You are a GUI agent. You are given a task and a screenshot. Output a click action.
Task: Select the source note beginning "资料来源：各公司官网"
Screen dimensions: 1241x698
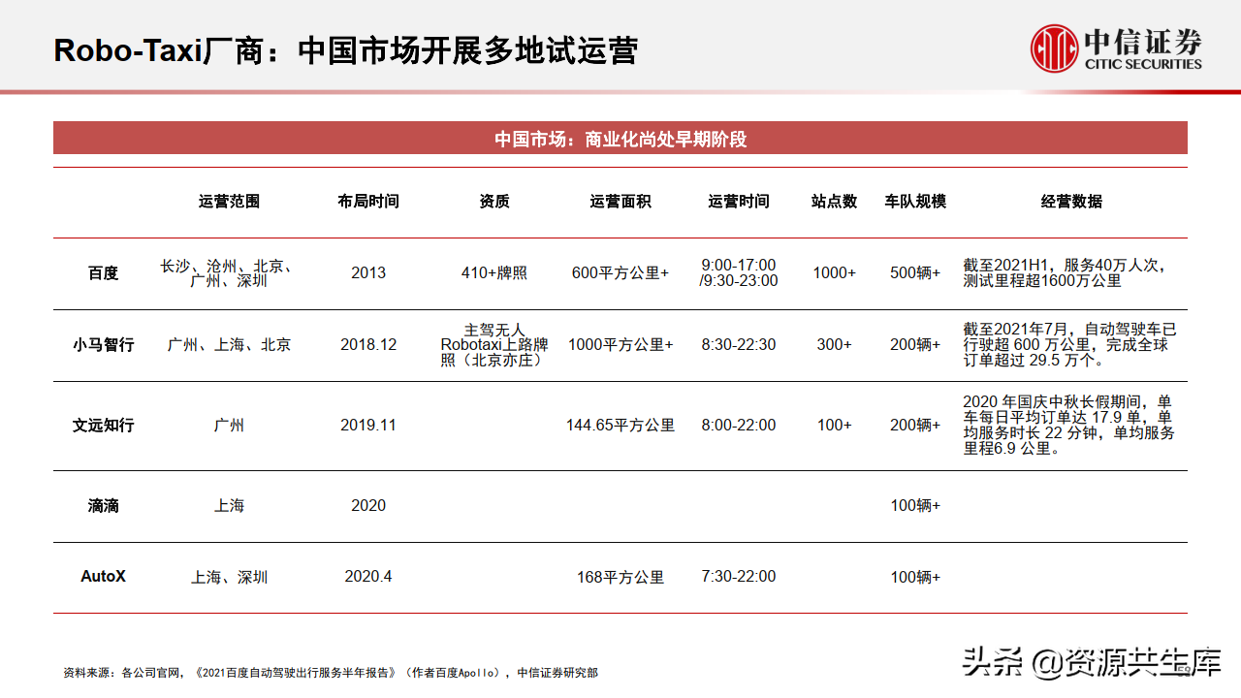pos(331,673)
